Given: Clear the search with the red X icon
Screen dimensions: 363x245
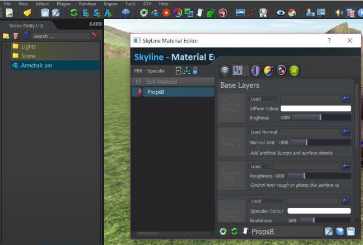Looking at the screenshot, I should [x=95, y=36].
